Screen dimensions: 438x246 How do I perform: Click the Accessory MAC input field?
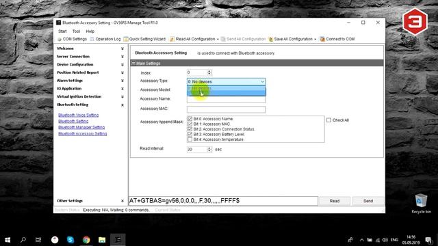coord(226,109)
